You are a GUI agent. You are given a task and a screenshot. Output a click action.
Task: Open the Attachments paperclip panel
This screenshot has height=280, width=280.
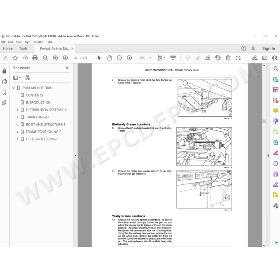tap(4, 103)
